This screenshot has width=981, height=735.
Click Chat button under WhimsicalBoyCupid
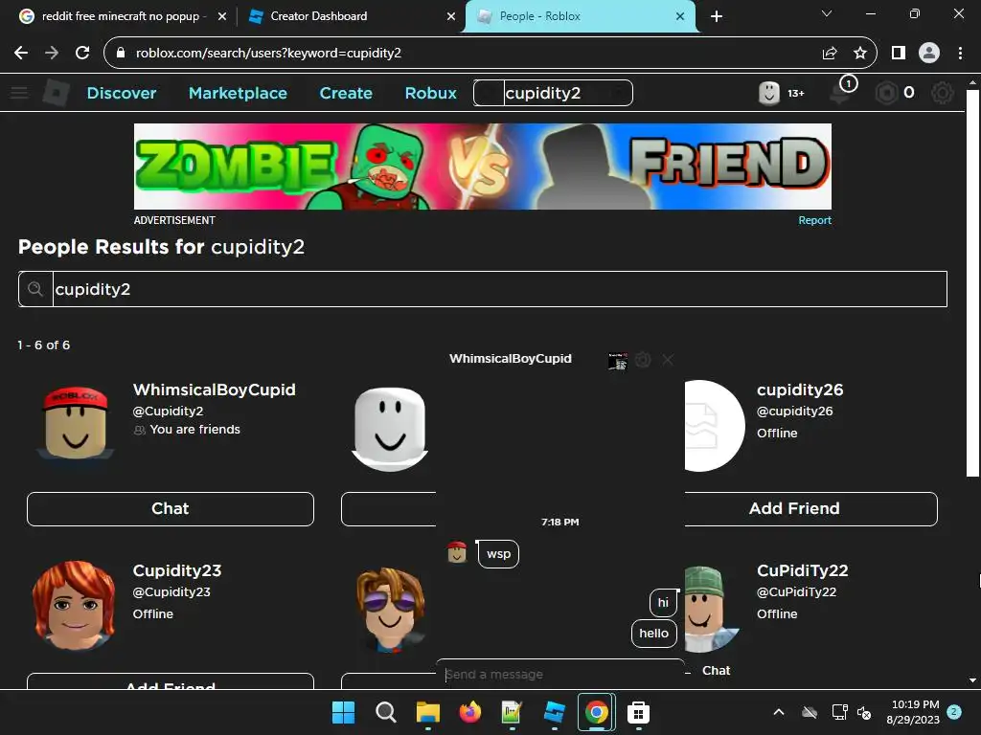click(x=171, y=509)
